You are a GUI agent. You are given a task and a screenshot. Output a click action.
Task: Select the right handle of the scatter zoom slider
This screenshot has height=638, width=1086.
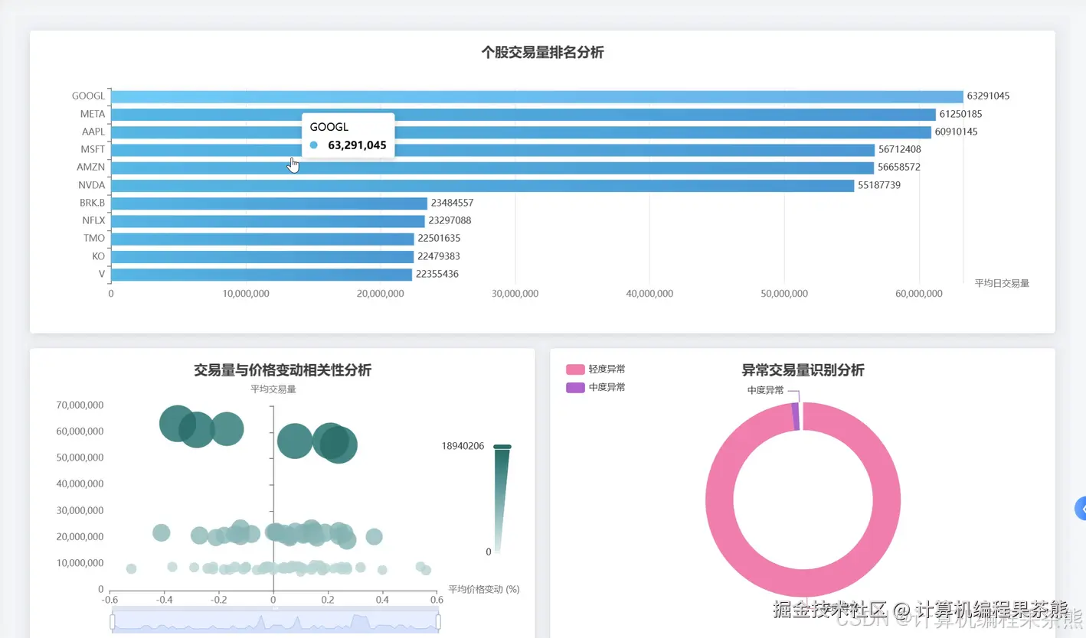coord(439,623)
